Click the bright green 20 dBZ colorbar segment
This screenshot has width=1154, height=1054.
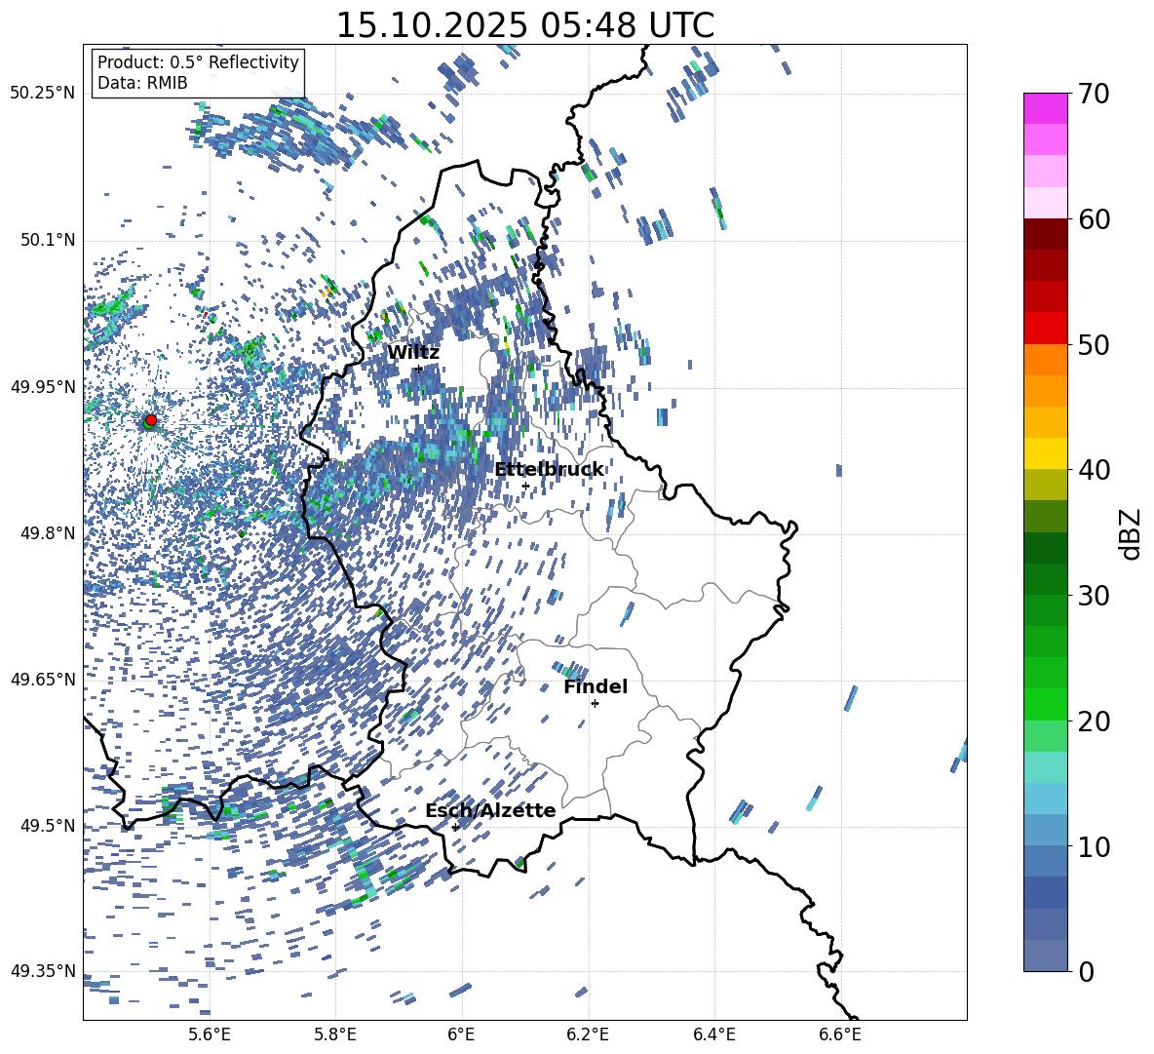tap(1045, 704)
